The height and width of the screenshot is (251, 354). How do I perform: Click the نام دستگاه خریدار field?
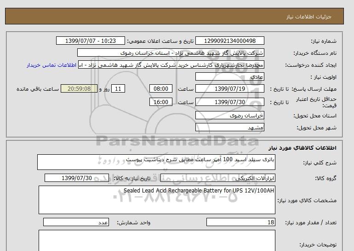pyautogui.click(x=171, y=53)
